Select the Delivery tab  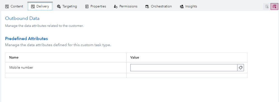40,6
